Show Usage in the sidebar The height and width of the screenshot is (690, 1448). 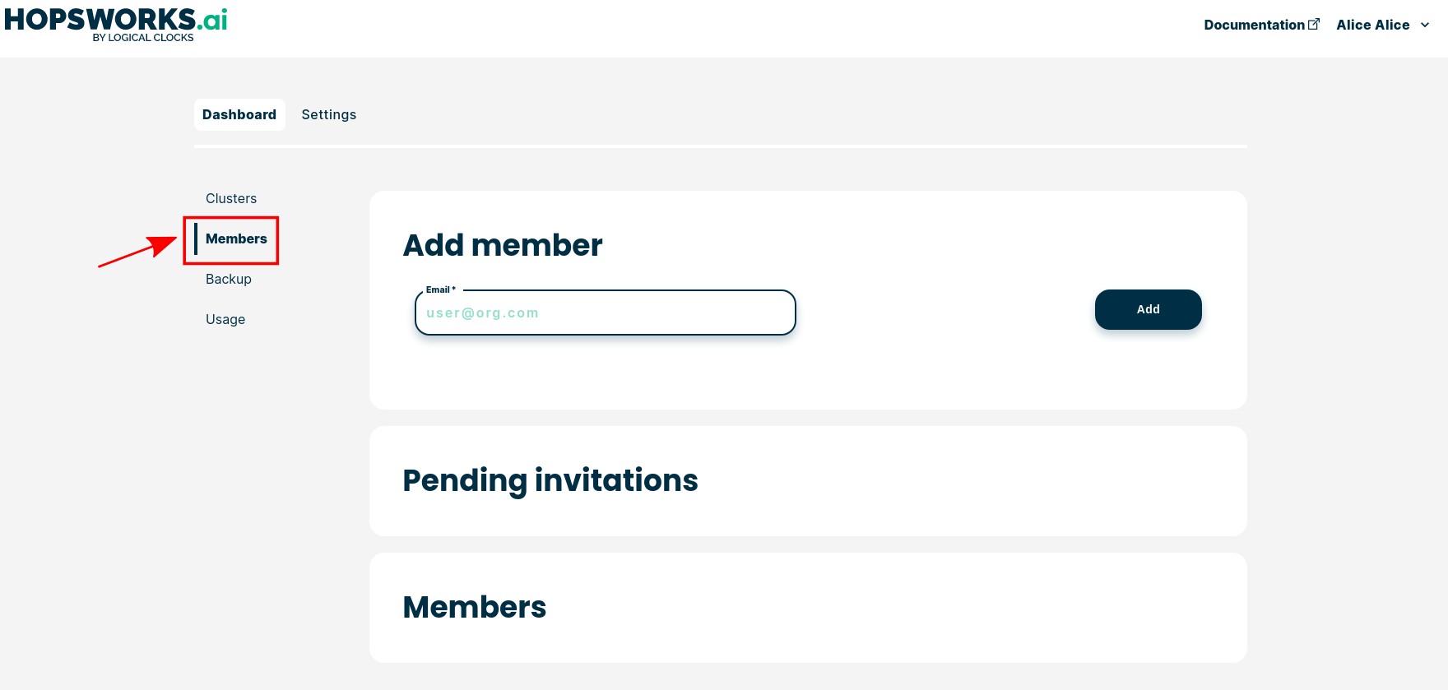pyautogui.click(x=225, y=319)
